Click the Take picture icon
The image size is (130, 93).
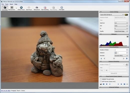[x=37, y=8]
